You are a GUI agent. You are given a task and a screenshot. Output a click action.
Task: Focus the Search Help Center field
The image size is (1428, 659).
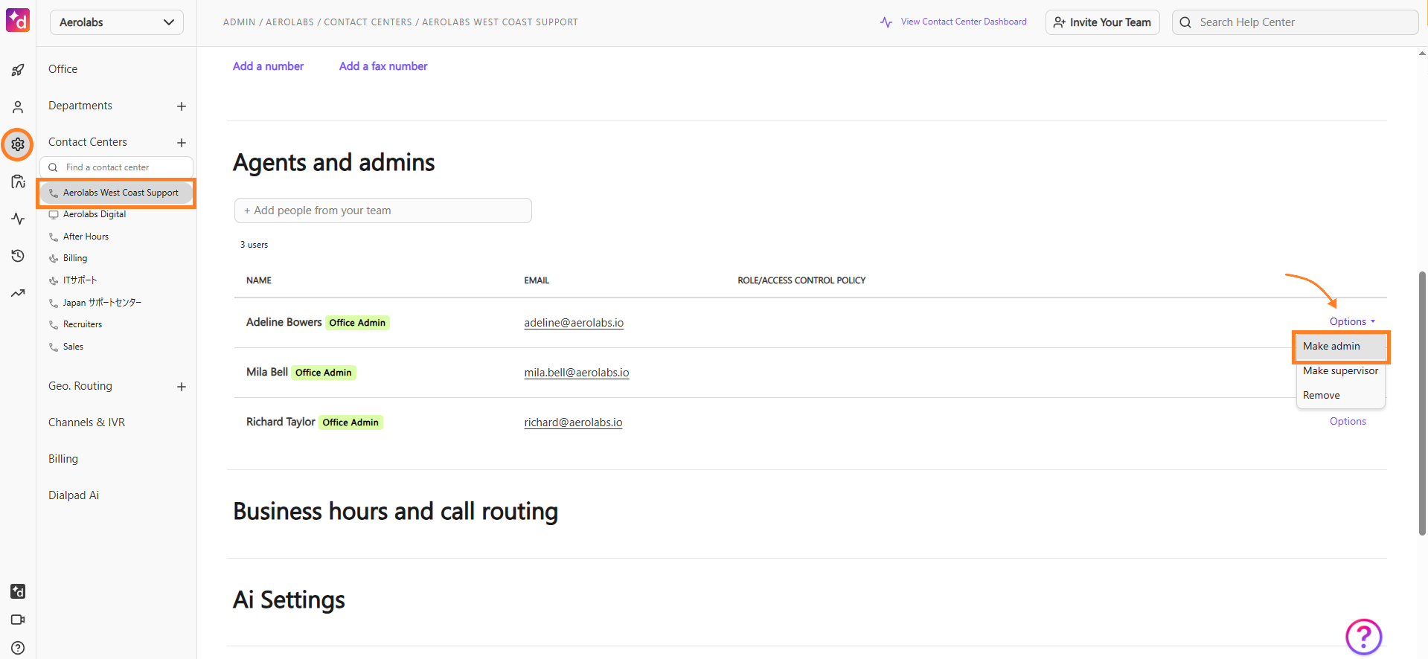tap(1295, 22)
